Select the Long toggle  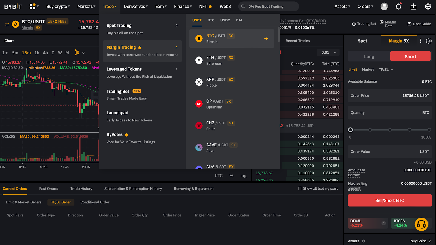point(369,56)
